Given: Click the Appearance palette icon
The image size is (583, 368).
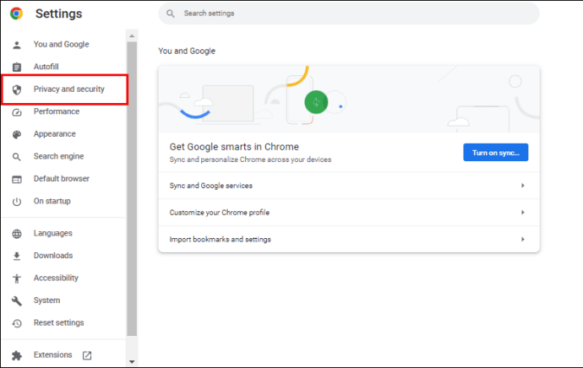Looking at the screenshot, I should pos(17,134).
